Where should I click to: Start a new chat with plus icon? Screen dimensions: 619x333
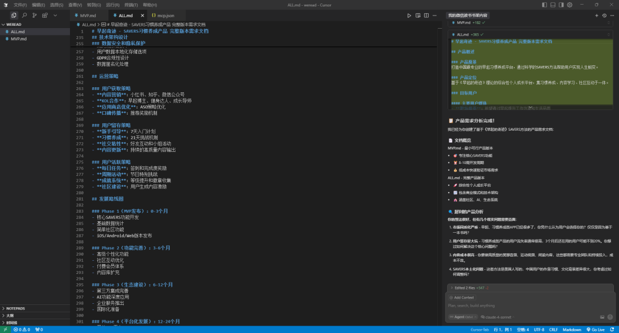[x=597, y=15]
